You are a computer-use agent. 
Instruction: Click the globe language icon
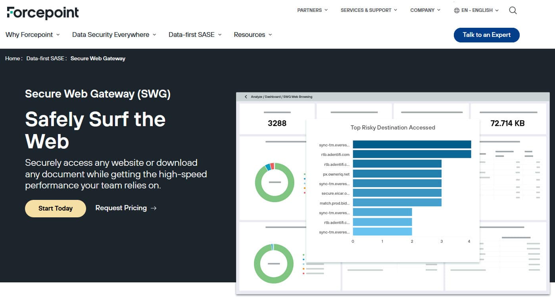(457, 10)
